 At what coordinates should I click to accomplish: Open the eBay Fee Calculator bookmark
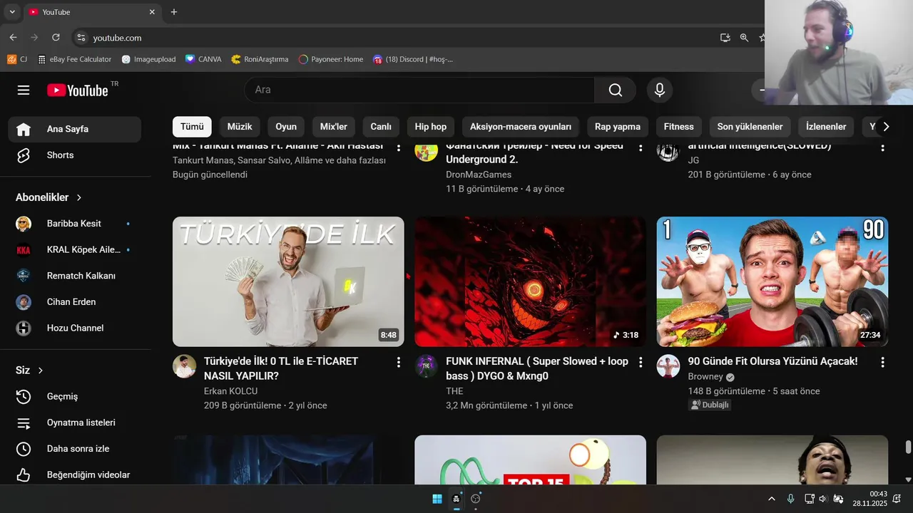tap(75, 59)
